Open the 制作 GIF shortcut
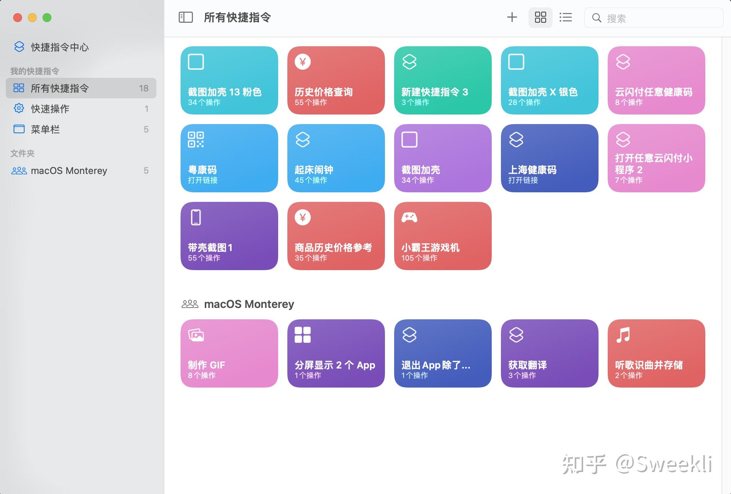 pos(229,353)
